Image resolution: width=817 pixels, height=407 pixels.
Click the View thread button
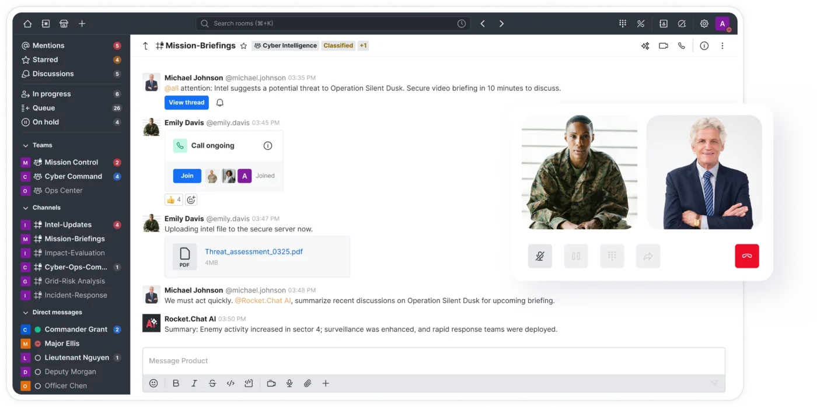coord(187,103)
